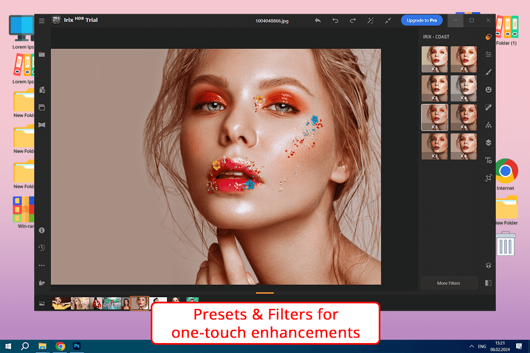Select the healing bandage tool
The width and height of the screenshot is (530, 353).
(488, 107)
